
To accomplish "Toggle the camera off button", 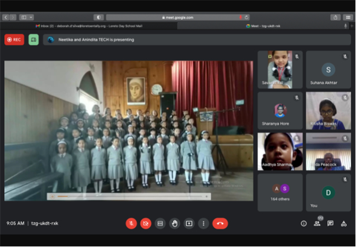I will (x=146, y=223).
